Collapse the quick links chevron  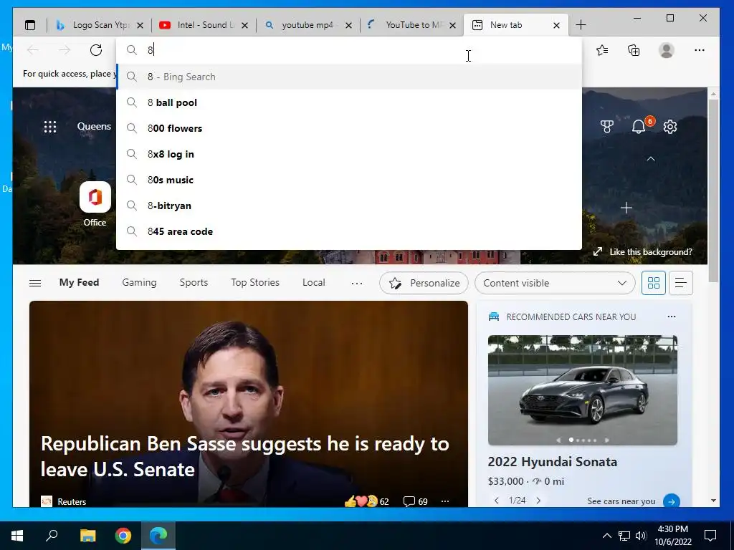click(x=651, y=159)
